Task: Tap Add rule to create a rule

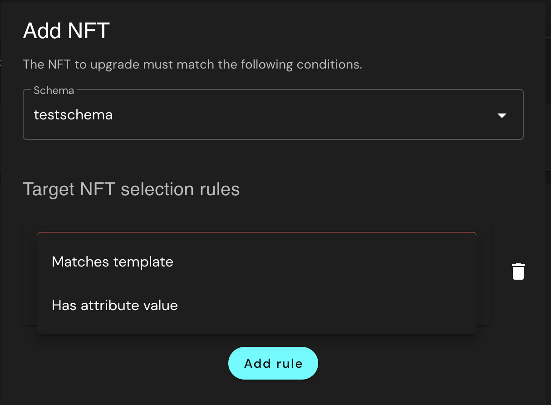Action: [x=273, y=363]
